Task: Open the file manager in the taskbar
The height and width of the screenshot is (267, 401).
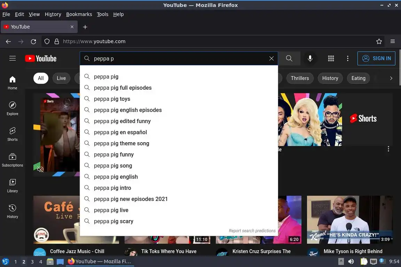Action: tap(50, 261)
